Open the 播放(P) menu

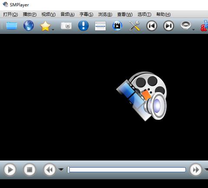pyautogui.click(x=29, y=14)
